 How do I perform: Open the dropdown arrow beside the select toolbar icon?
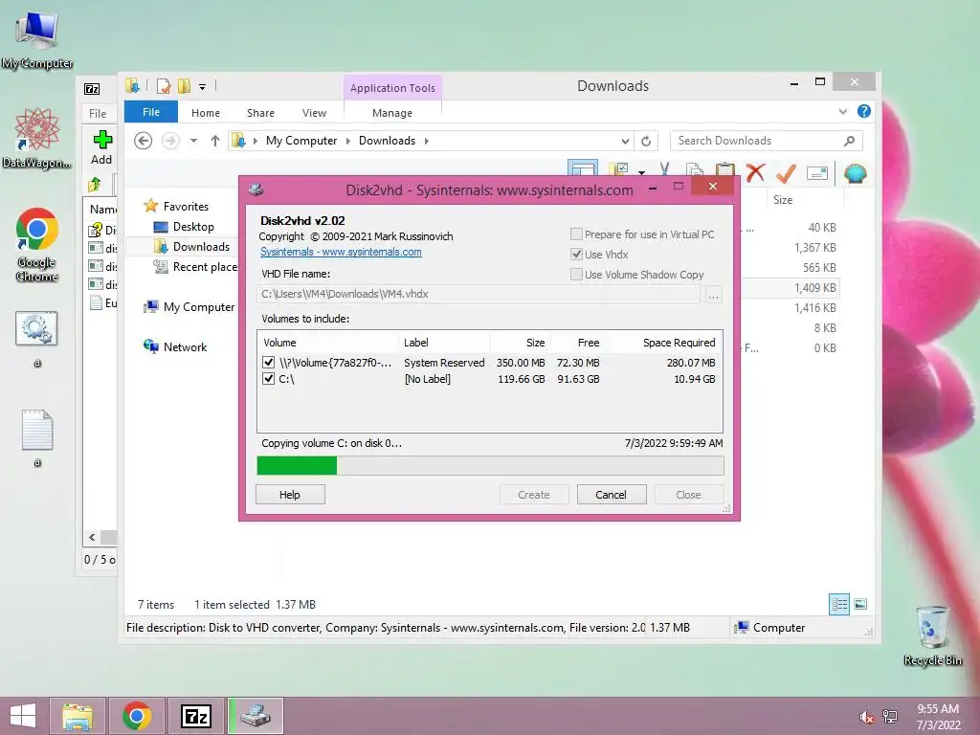tap(642, 170)
